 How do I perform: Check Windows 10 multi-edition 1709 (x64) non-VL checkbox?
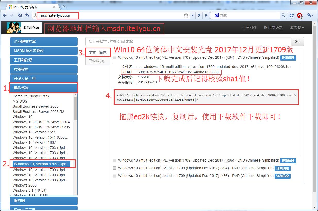[x=115, y=168]
